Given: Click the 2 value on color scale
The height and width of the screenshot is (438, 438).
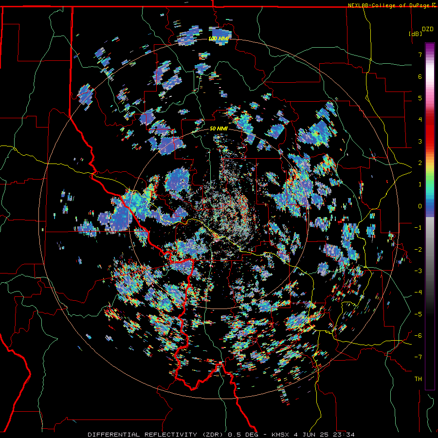Looking at the screenshot, I should click(x=420, y=163).
